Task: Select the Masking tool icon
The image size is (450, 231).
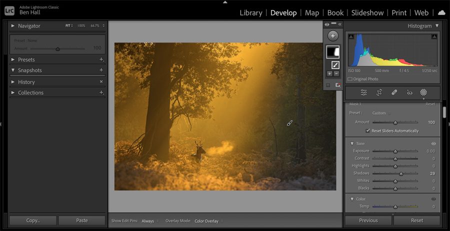Action: 423,92
